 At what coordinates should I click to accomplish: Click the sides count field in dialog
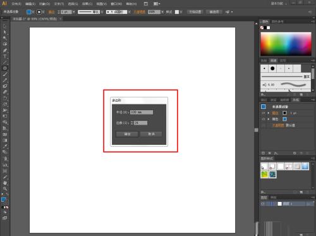140,123
